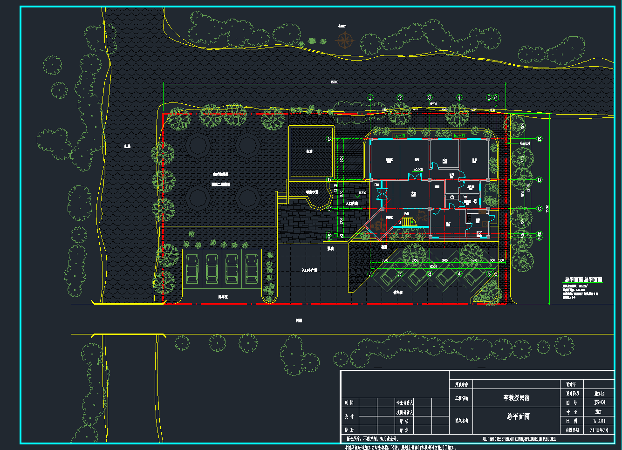Click the 45000 overall dimension text
Viewport: 622px width, 450px height.
334,82
